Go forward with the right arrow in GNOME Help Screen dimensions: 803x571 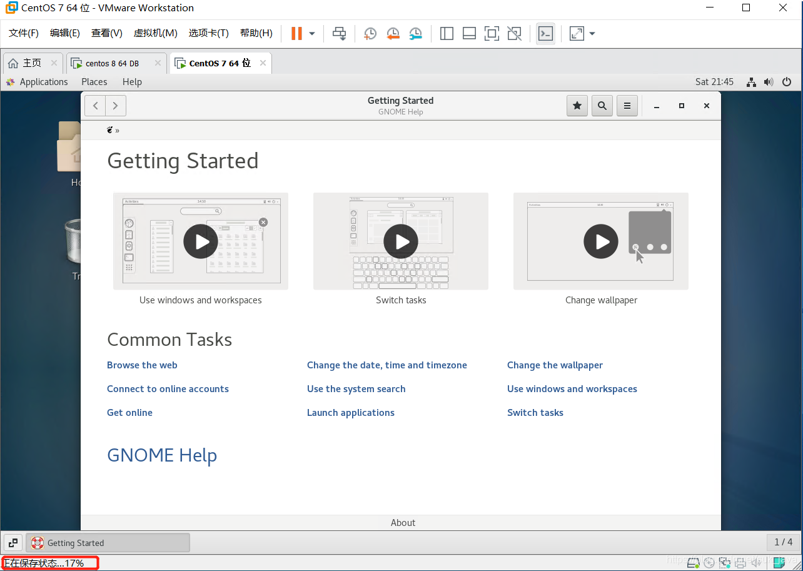[x=116, y=106]
